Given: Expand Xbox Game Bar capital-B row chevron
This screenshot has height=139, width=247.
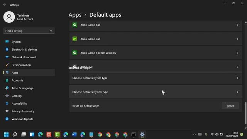Looking at the screenshot, I should pos(237,39).
